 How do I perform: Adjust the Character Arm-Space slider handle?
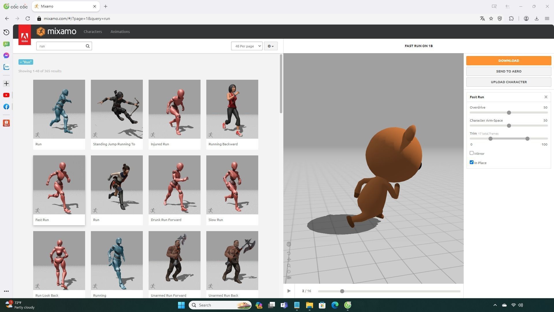click(x=509, y=126)
